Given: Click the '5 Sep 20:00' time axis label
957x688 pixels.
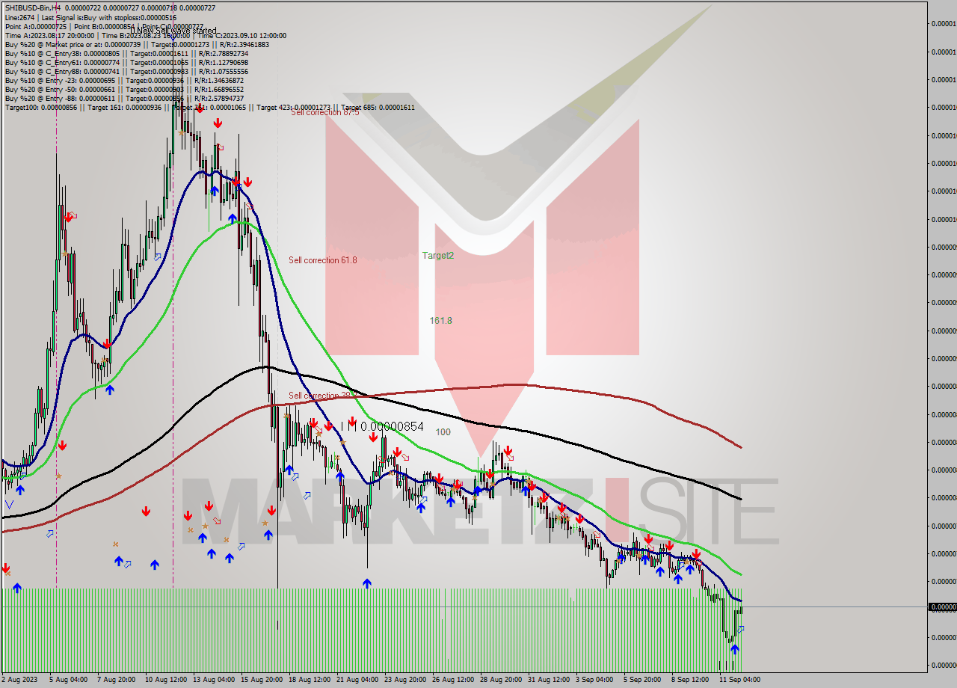Looking at the screenshot, I should [643, 680].
